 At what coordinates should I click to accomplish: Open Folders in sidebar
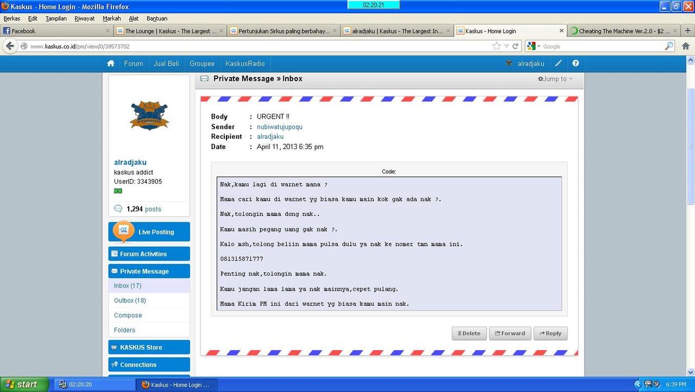click(125, 330)
